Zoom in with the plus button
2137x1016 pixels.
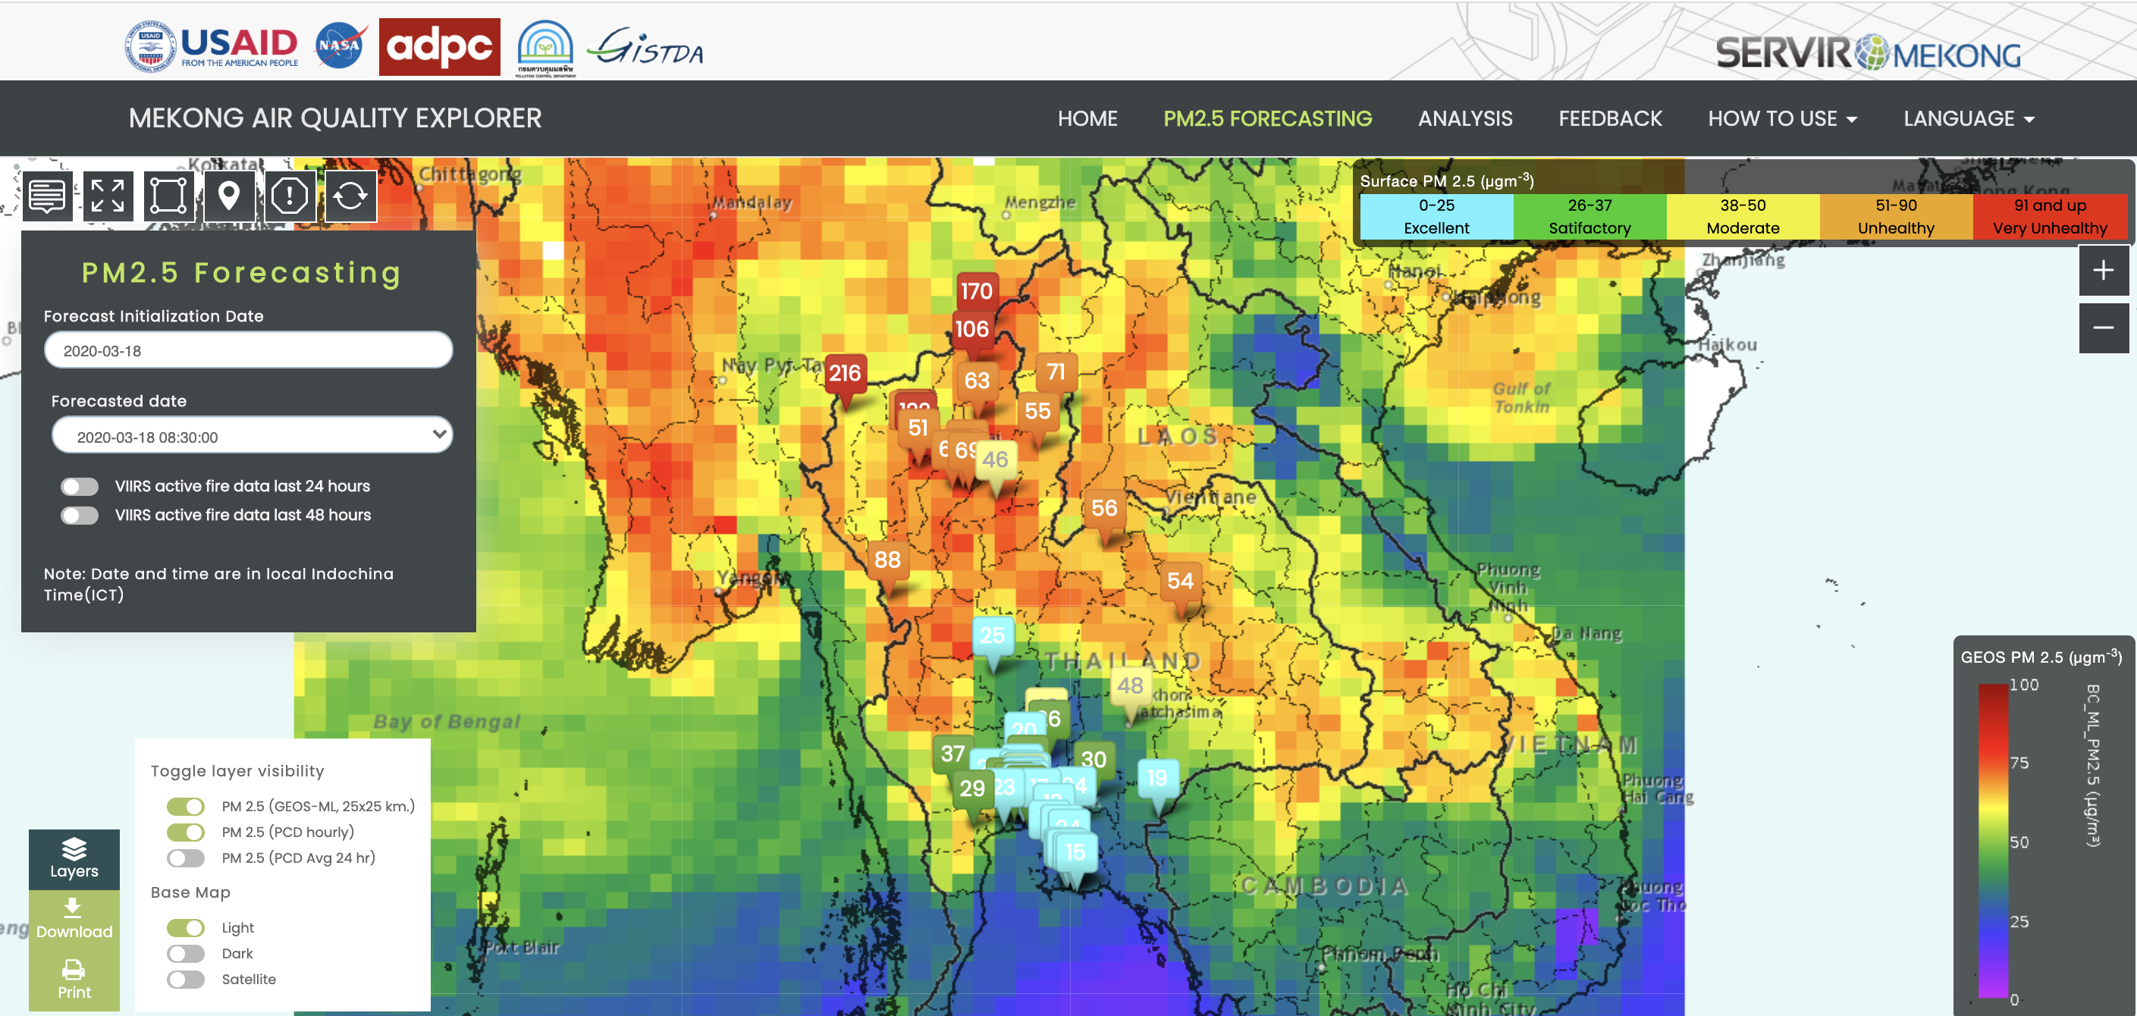pyautogui.click(x=2103, y=271)
